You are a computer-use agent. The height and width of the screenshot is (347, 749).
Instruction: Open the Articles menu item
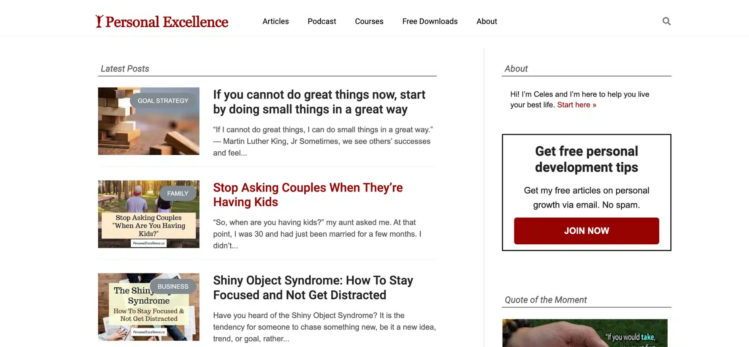click(x=275, y=21)
